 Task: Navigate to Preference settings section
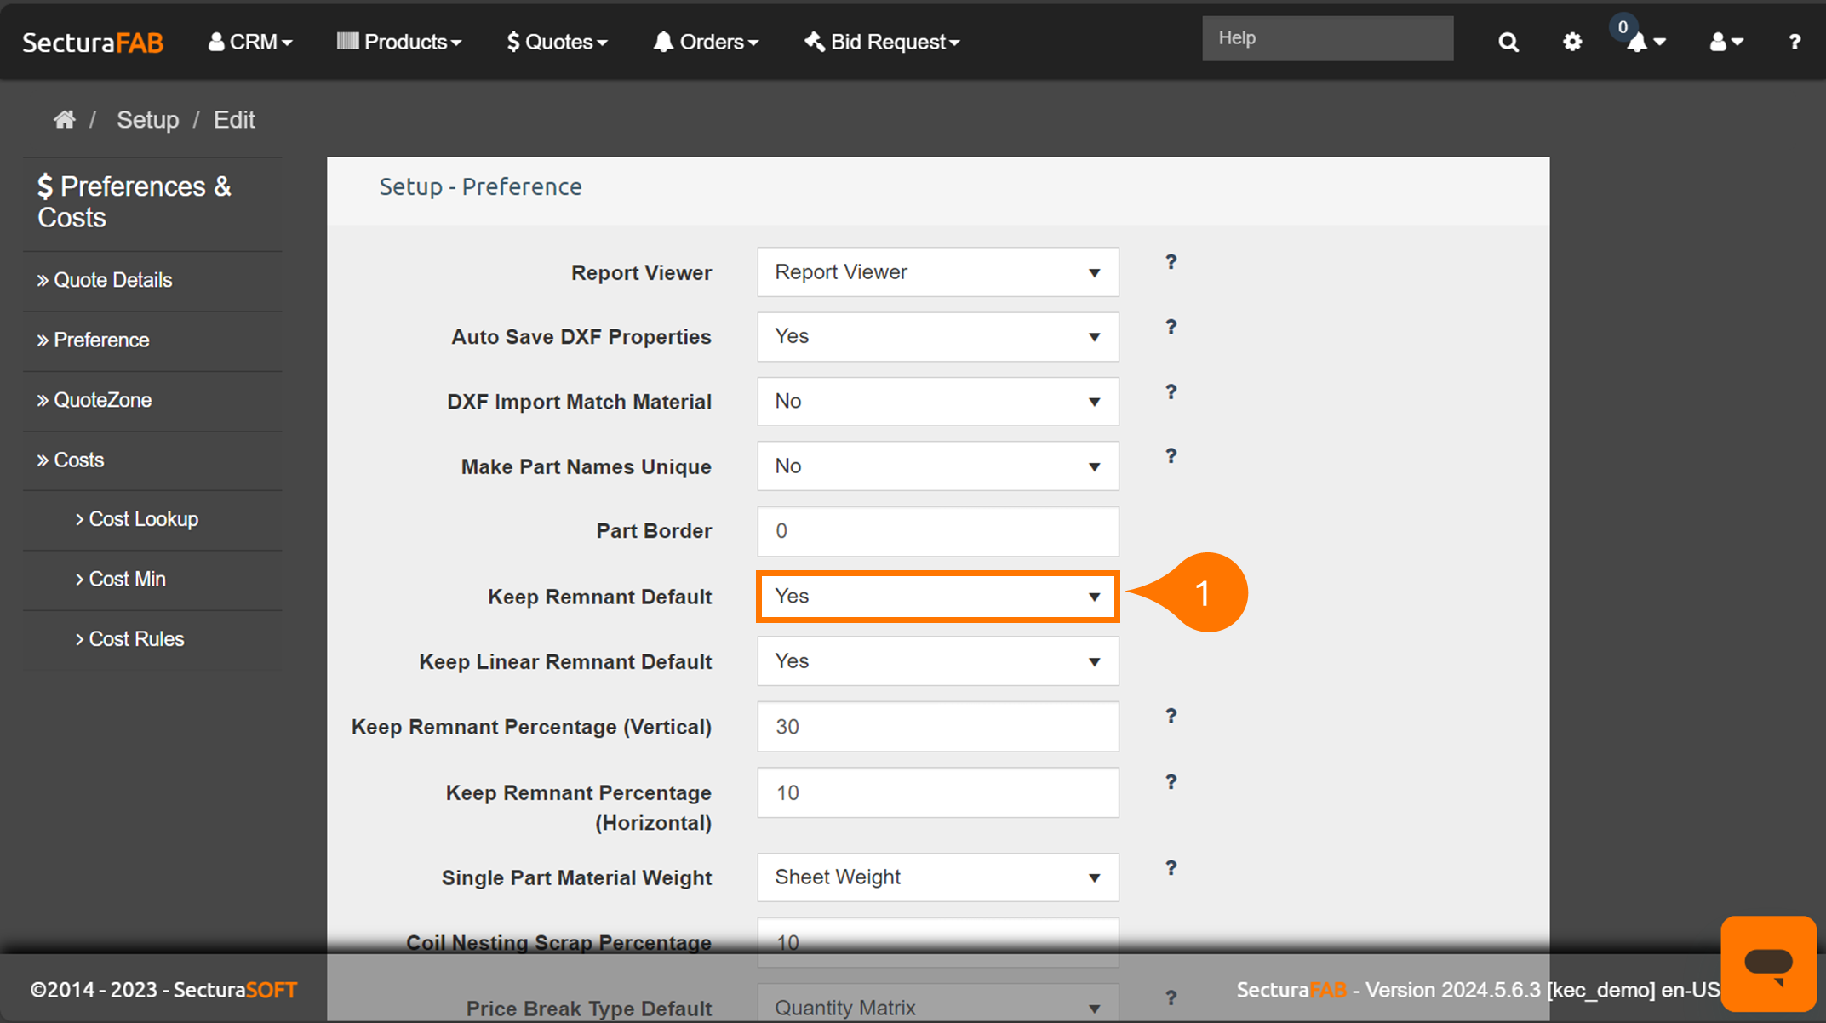click(100, 340)
